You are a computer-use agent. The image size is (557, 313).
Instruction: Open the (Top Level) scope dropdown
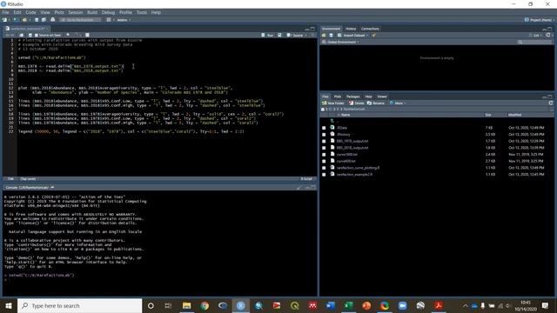[29, 179]
